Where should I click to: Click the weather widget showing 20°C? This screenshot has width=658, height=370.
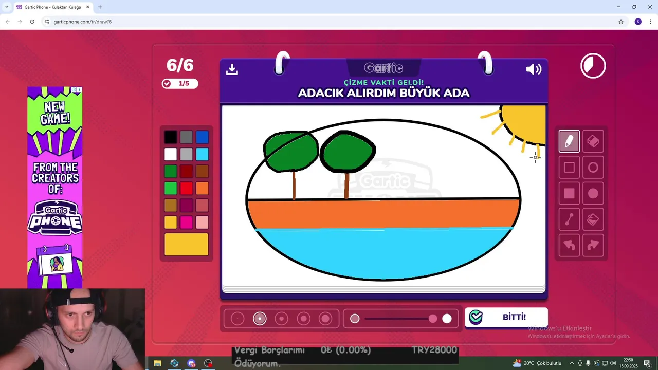point(537,363)
